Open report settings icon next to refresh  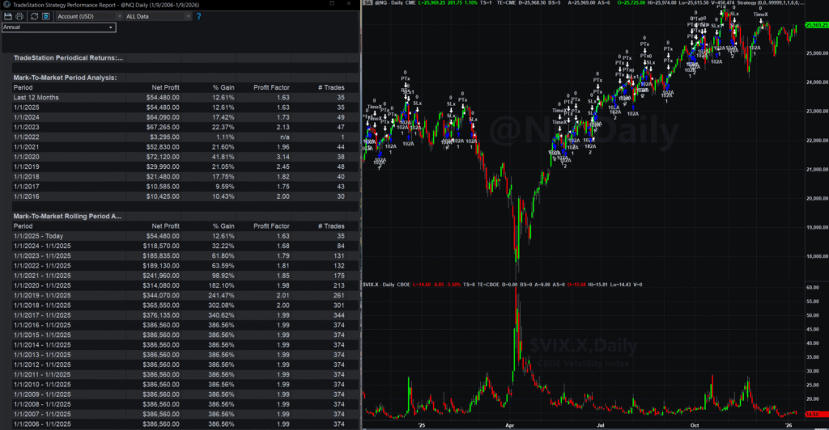point(45,16)
